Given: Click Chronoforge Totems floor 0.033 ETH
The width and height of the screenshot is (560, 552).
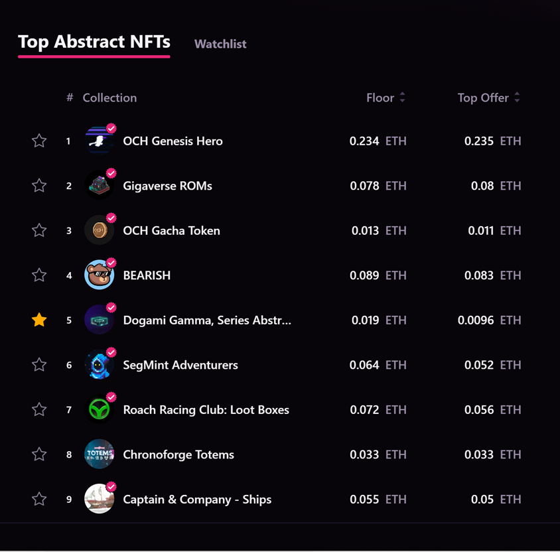Looking at the screenshot, I should [x=378, y=454].
